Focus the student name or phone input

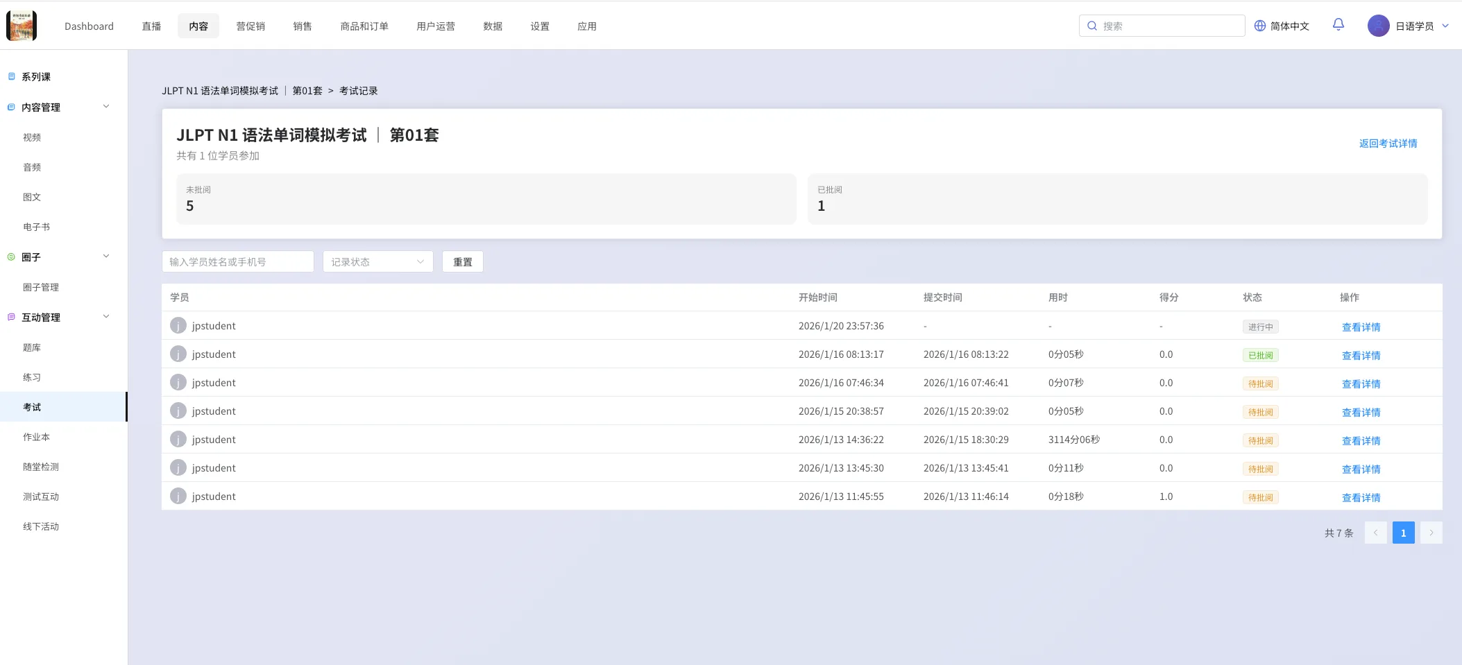[x=237, y=261]
